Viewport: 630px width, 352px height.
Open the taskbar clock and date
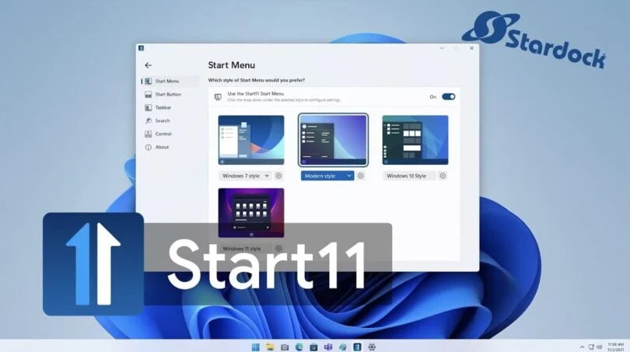[x=616, y=347]
